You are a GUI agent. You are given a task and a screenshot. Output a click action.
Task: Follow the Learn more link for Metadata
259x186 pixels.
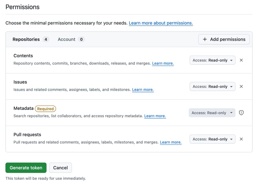(155, 116)
